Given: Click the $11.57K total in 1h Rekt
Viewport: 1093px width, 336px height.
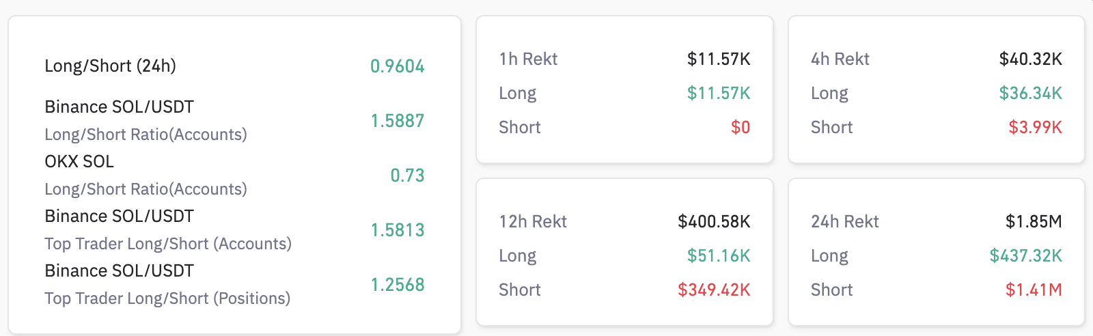Looking at the screenshot, I should [718, 59].
